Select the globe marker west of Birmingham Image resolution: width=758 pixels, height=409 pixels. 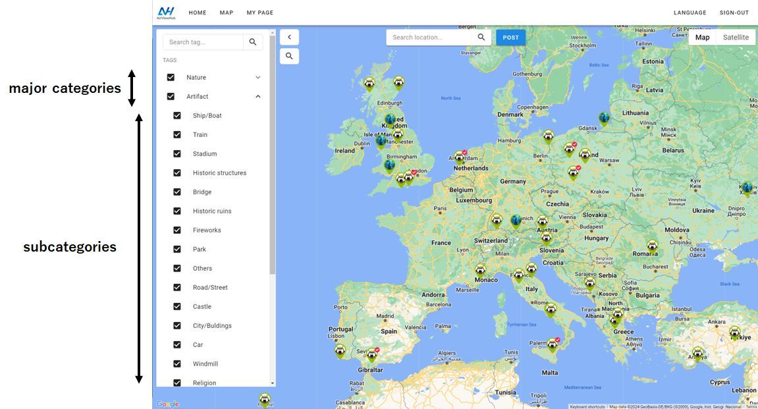pyautogui.click(x=390, y=166)
